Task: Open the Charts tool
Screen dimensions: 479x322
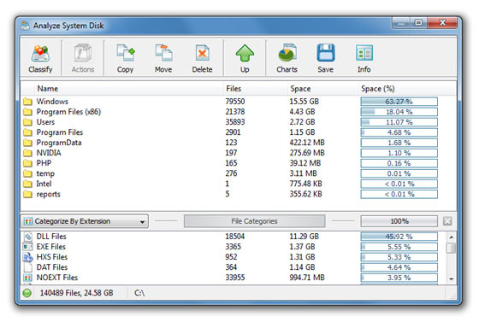Action: [287, 53]
